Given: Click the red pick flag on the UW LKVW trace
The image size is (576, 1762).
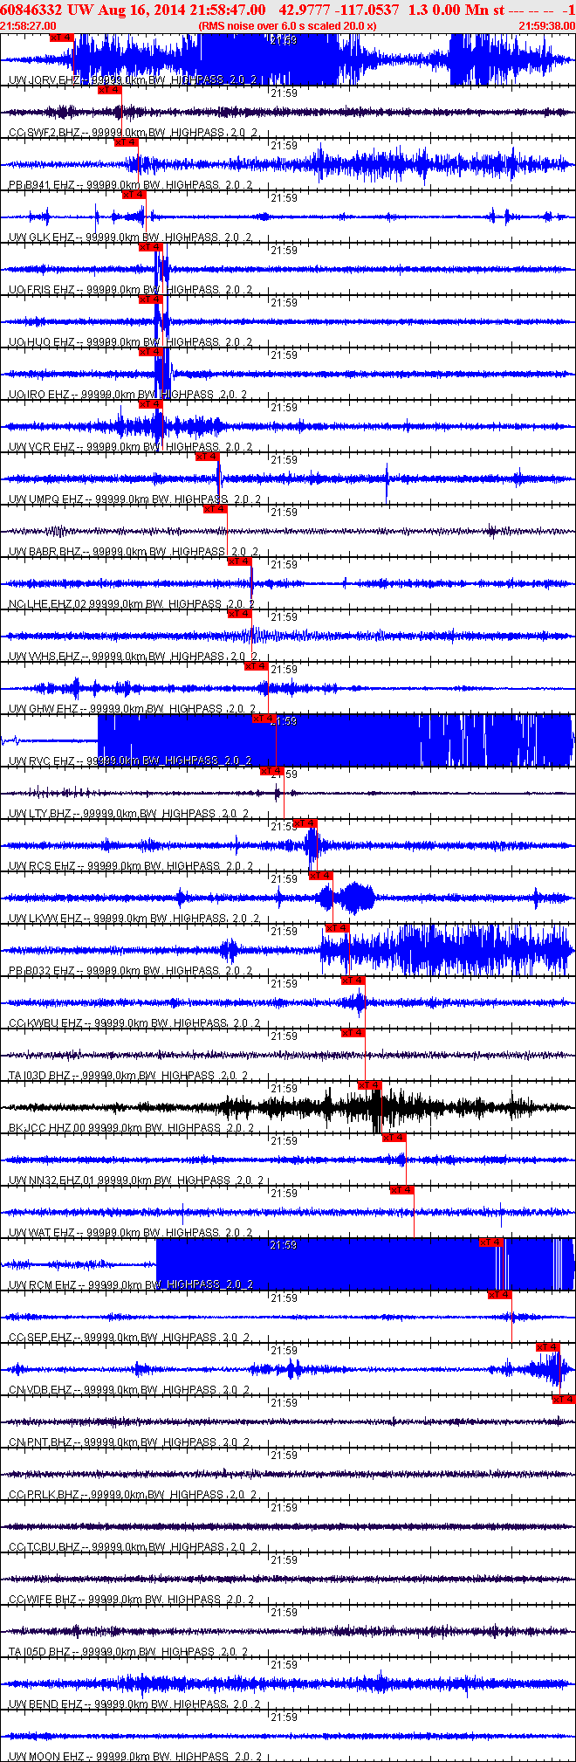Looking at the screenshot, I should (x=320, y=876).
